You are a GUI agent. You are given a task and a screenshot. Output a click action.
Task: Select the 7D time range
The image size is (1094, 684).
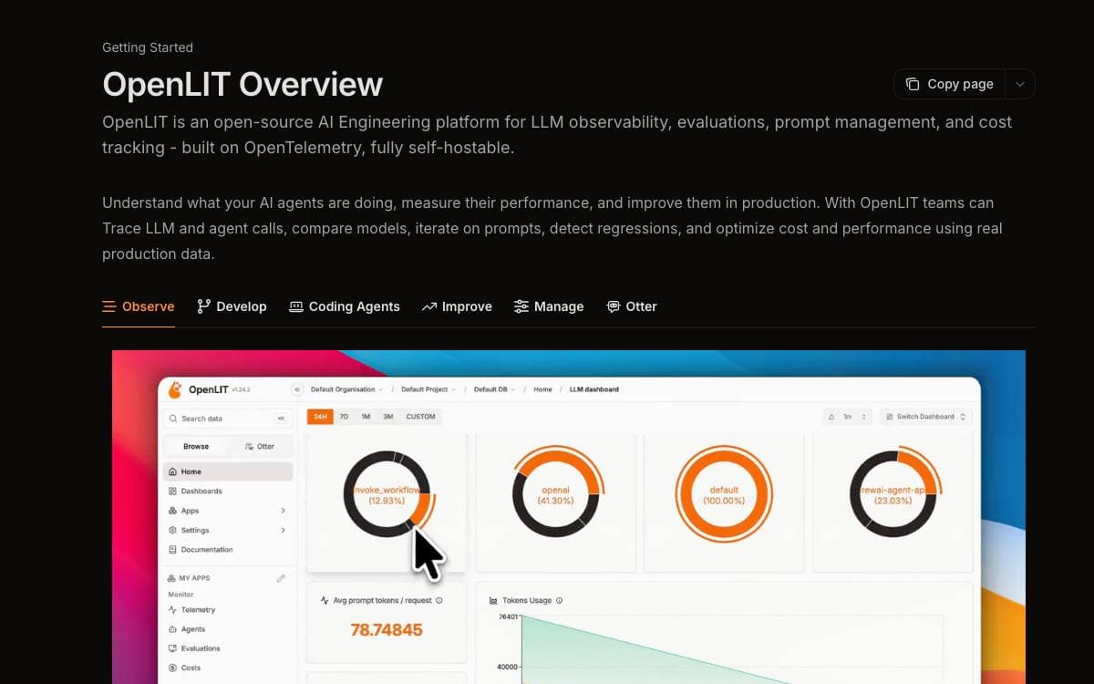[345, 417]
